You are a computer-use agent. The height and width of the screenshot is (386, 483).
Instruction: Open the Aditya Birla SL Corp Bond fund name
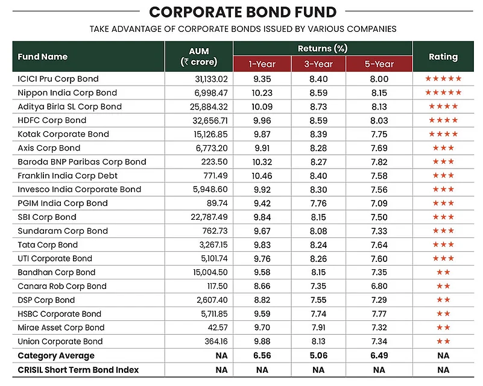[69, 107]
